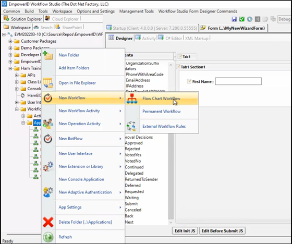Open the Build menu
292x244 pixels.
coord(29,11)
